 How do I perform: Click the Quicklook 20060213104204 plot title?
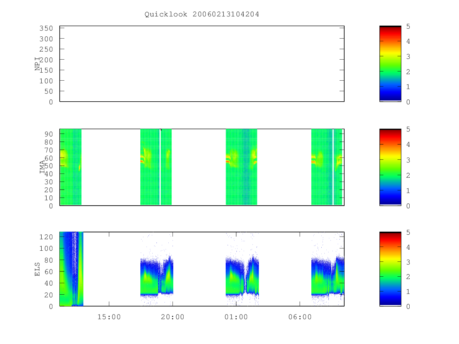click(202, 15)
